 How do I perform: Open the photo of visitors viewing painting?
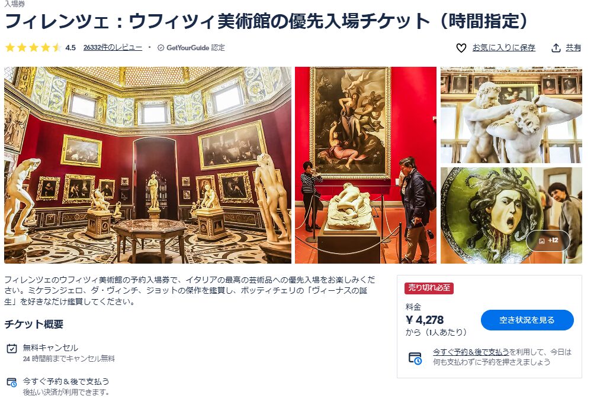pos(365,165)
